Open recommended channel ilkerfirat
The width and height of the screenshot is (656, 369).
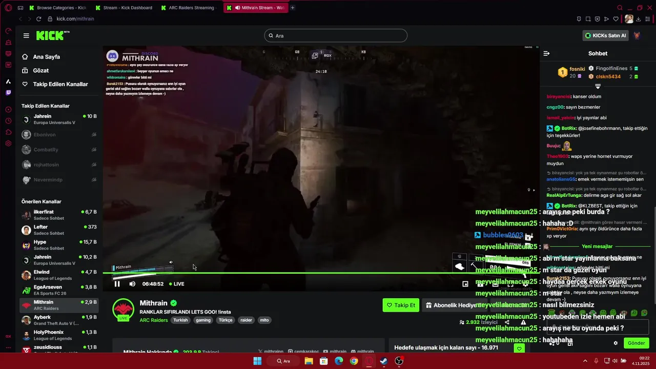pos(59,215)
